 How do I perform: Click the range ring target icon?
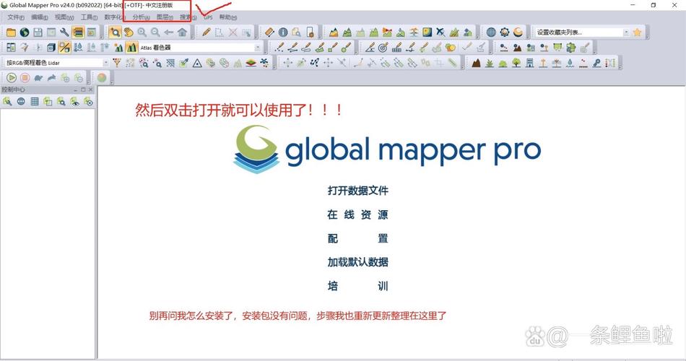(383, 47)
